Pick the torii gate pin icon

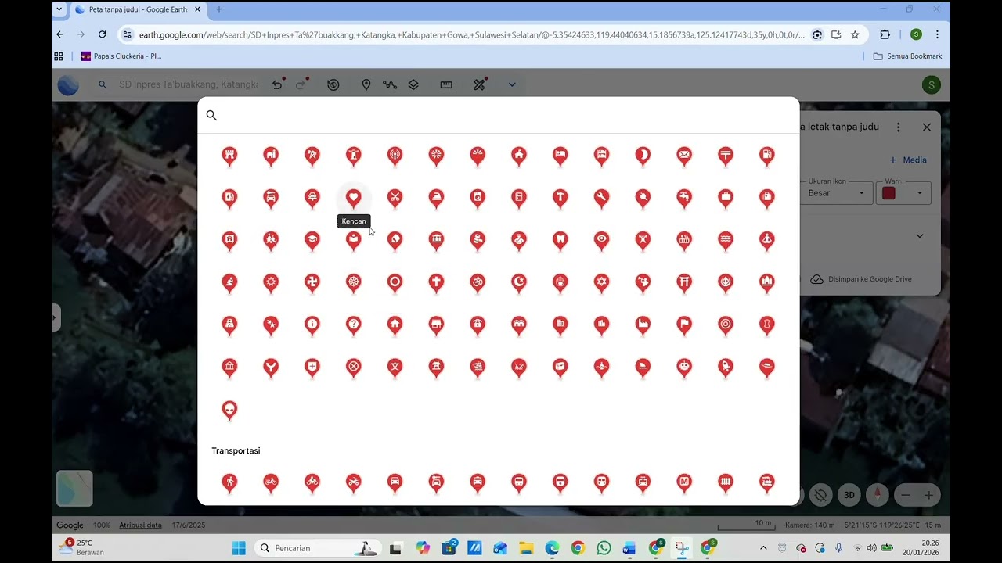pos(684,282)
